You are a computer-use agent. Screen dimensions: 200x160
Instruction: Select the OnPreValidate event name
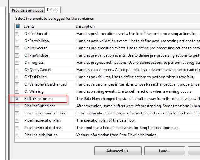(x=36, y=55)
